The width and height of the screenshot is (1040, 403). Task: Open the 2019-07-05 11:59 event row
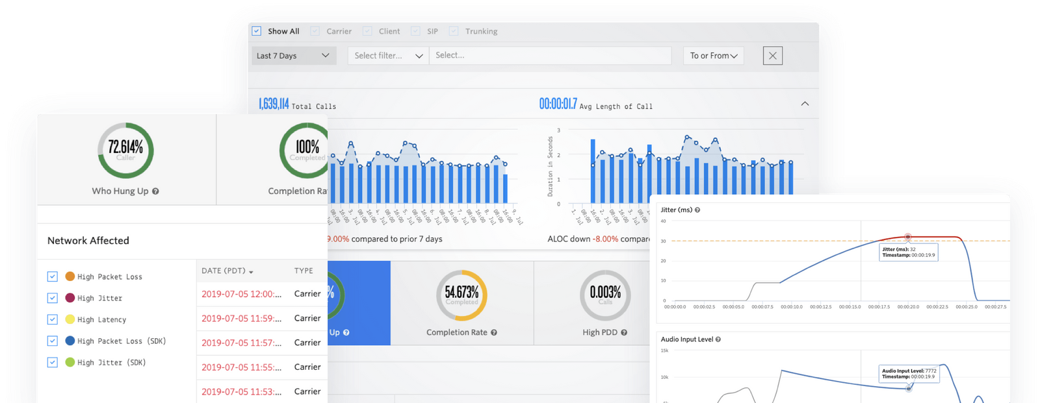pyautogui.click(x=262, y=318)
